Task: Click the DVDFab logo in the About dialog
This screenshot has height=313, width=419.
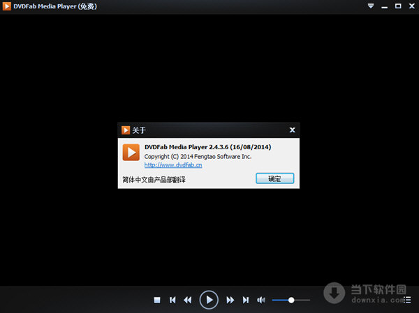Action: [131, 153]
